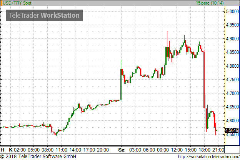
Task: Click the 4,9000 price axis label
Action: (x=232, y=39)
